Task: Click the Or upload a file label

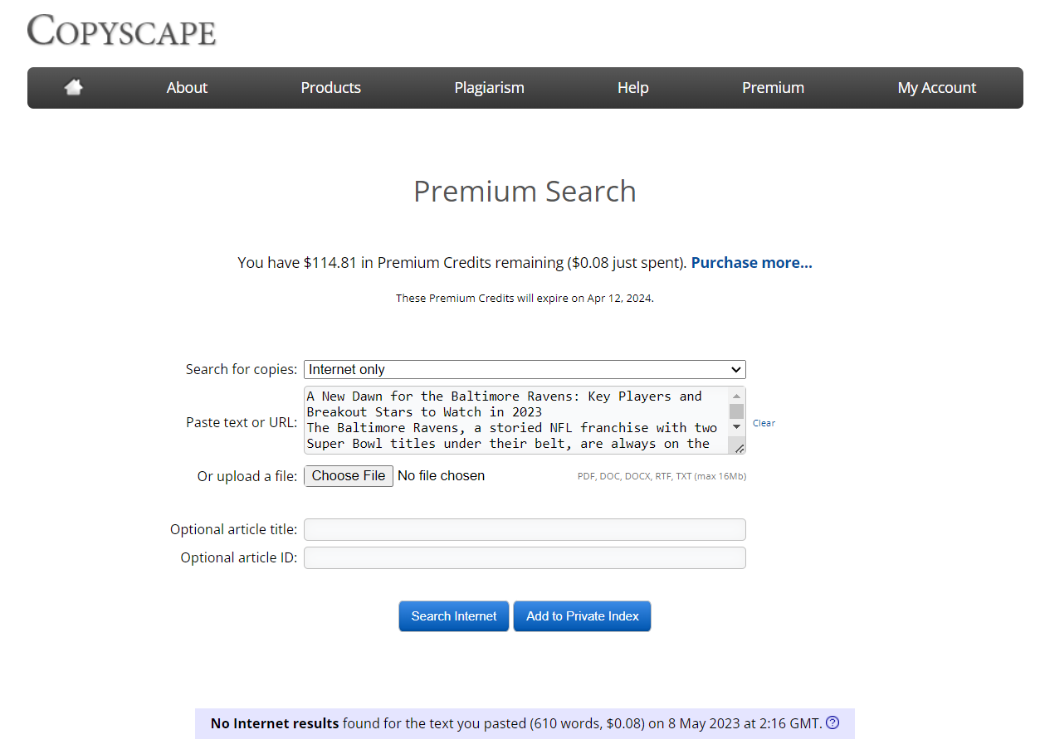Action: (247, 476)
